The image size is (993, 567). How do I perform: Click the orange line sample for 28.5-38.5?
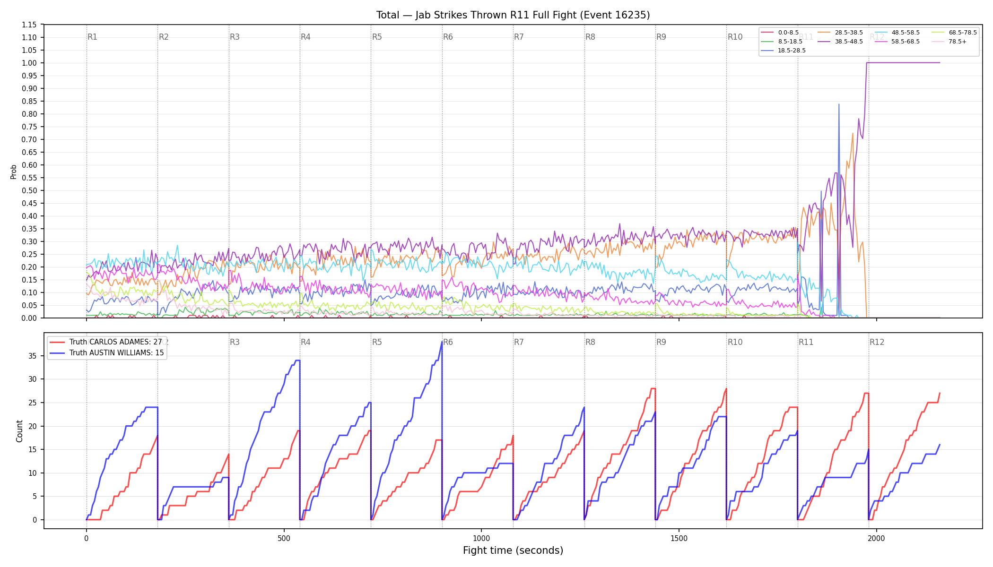click(x=825, y=33)
